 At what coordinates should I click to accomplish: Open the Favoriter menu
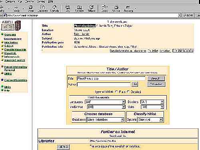point(30,2)
